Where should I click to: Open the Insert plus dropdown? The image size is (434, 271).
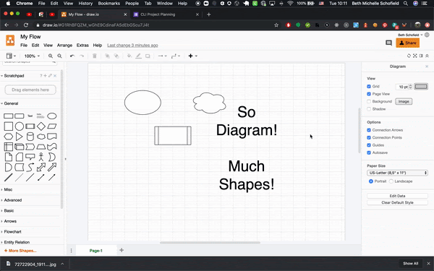tap(192, 56)
